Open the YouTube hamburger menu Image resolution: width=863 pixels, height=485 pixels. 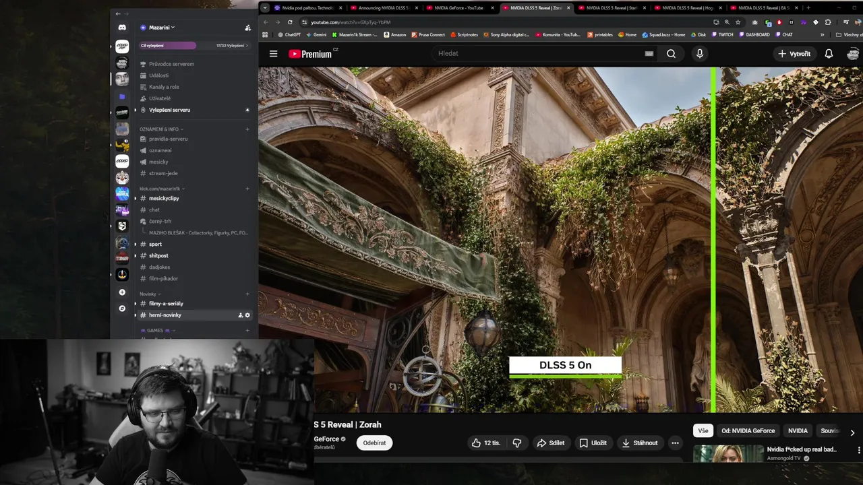pos(273,54)
